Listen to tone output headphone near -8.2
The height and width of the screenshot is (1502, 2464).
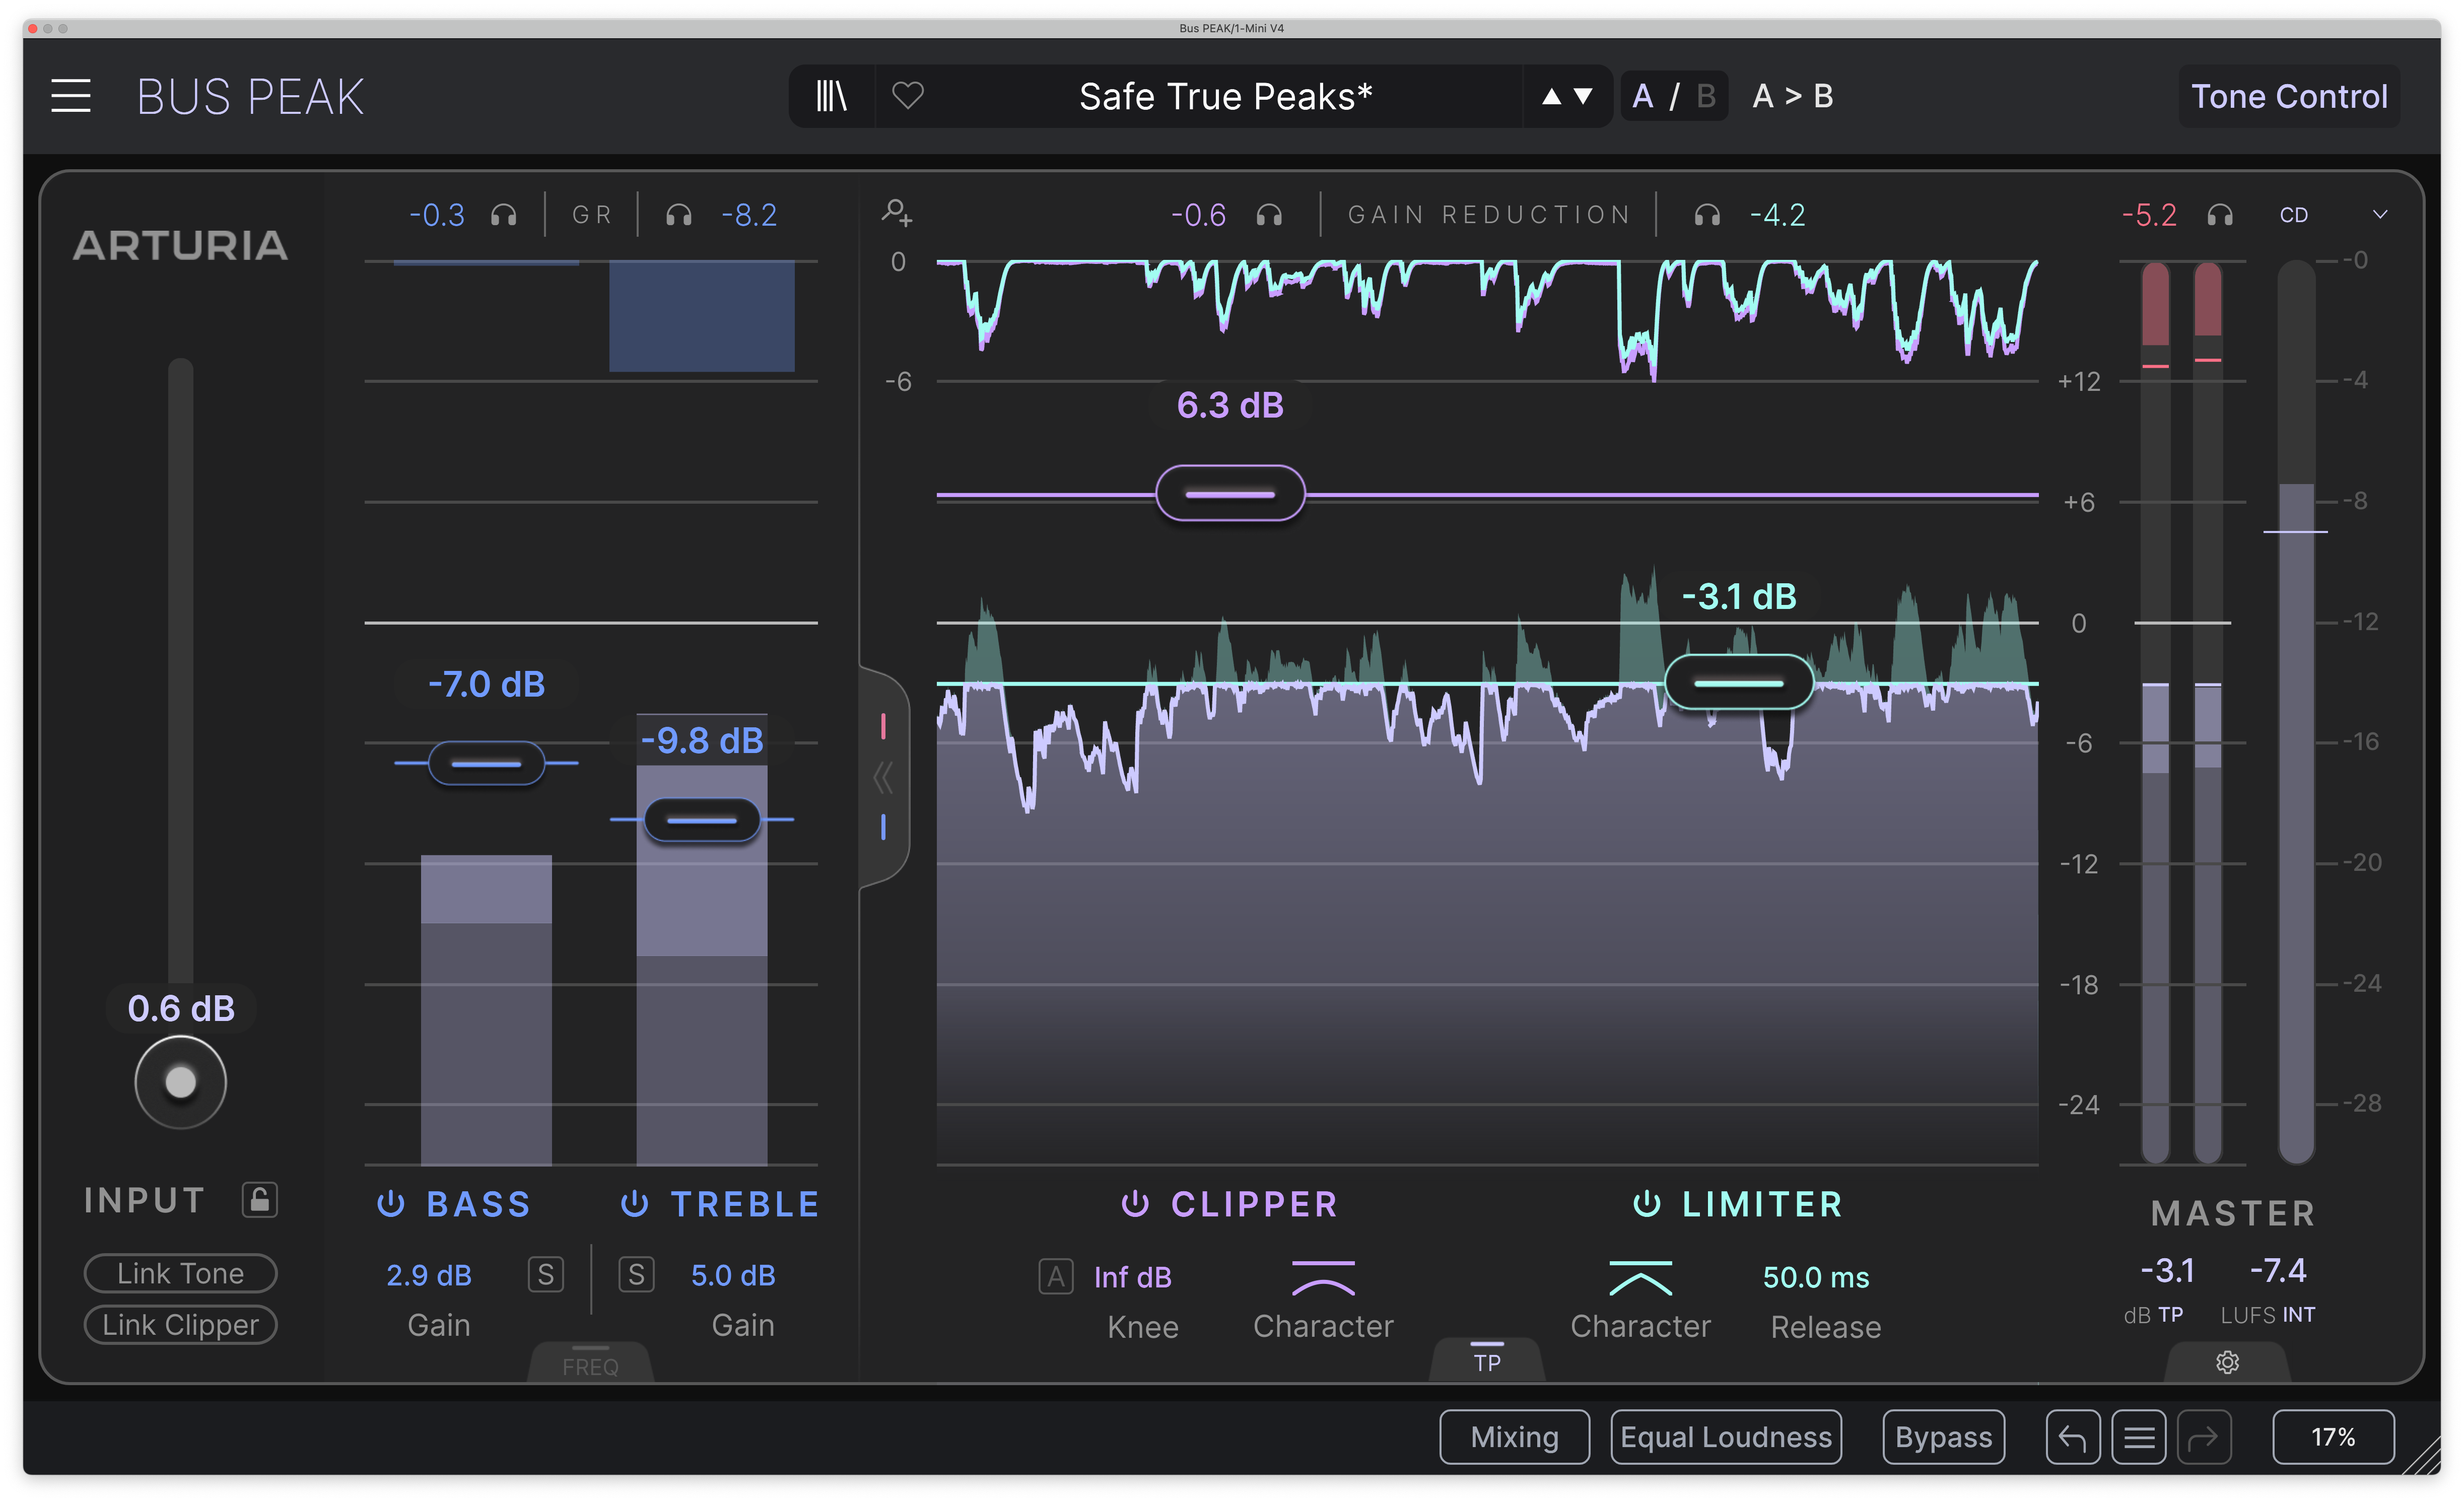tap(679, 215)
